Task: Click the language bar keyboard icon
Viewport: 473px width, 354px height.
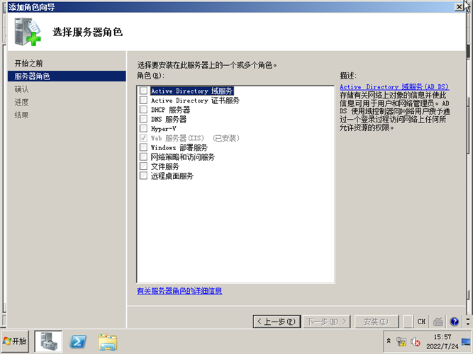Action: (x=438, y=321)
